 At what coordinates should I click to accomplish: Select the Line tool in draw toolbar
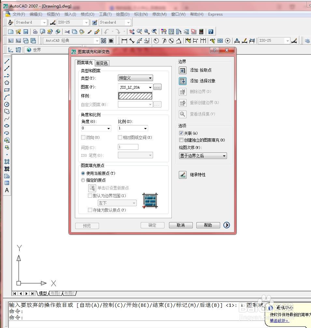(x=7, y=61)
